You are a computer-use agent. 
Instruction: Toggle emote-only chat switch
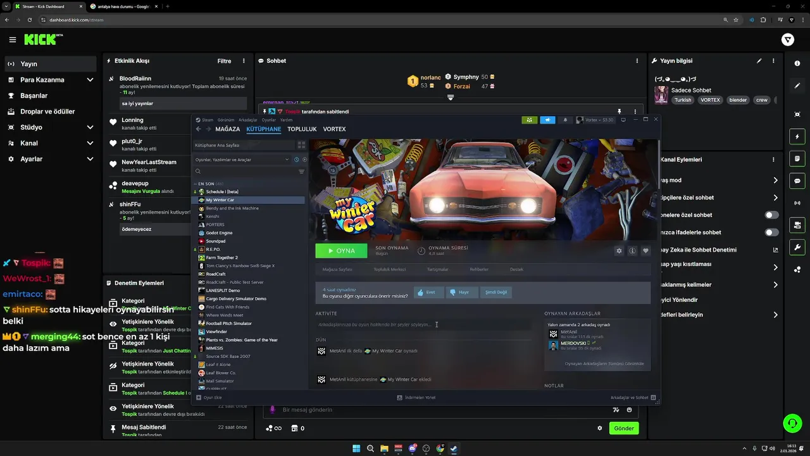tap(771, 232)
